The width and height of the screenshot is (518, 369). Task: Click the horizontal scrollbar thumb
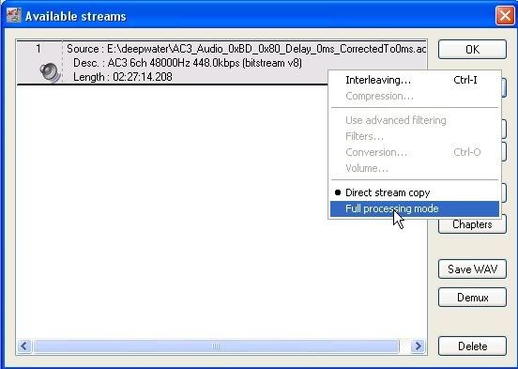(216, 346)
